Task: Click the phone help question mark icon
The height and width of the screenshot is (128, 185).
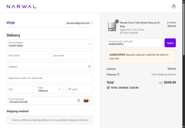Action: (79, 100)
